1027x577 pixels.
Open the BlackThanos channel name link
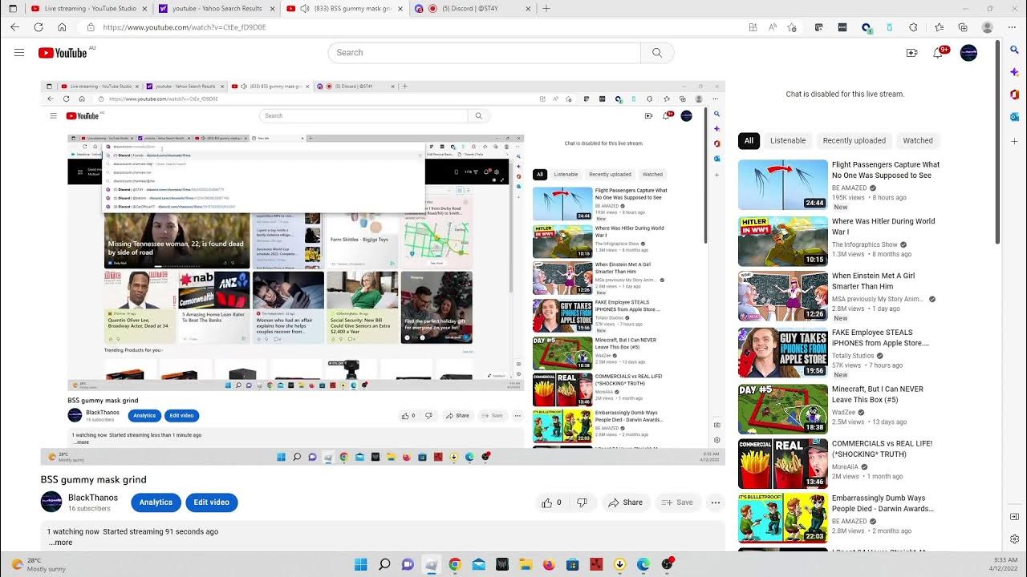[x=93, y=498]
